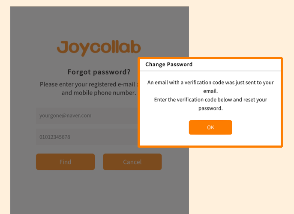294x214 pixels.
Task: Click the white area below the OK button
Action: click(x=210, y=140)
